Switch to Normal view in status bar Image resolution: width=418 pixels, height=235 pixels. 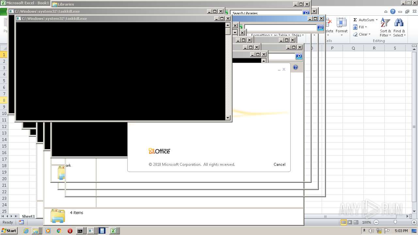point(344,222)
